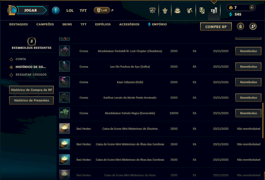Click Caixa de Ícone Mini Misterioso de Shurima
Image resolution: width=265 pixels, height=180 pixels.
(130, 129)
